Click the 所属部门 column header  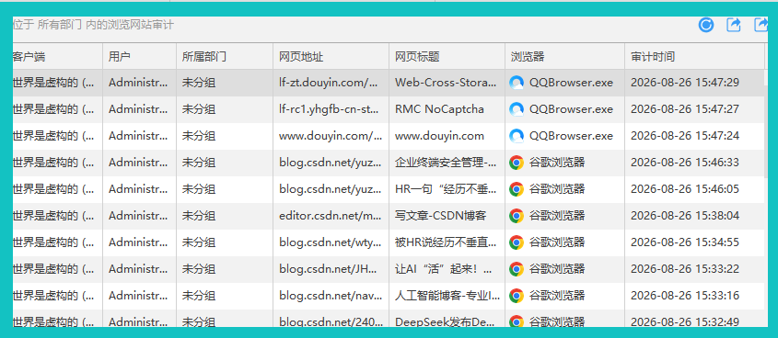225,57
